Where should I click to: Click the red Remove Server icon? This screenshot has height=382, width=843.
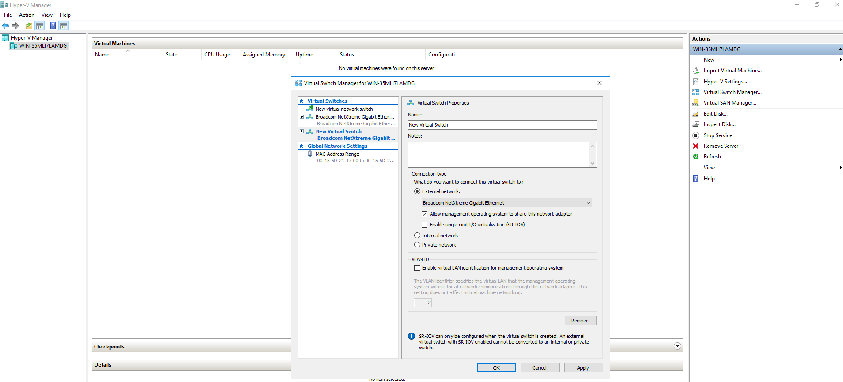[696, 146]
